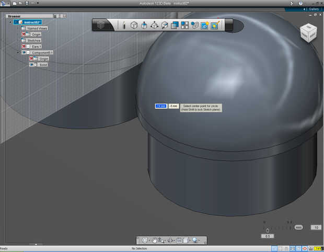This screenshot has width=324, height=252.
Task: Click the yellow highlighted status bar icon
Action: pyautogui.click(x=318, y=248)
